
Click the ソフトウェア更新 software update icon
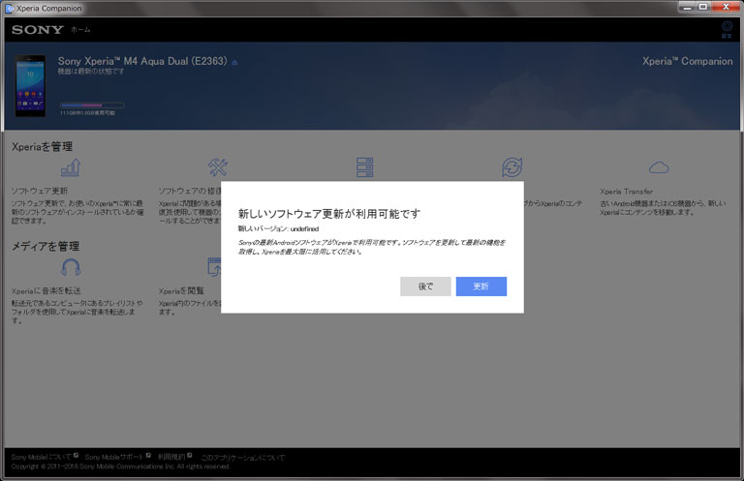[x=71, y=167]
